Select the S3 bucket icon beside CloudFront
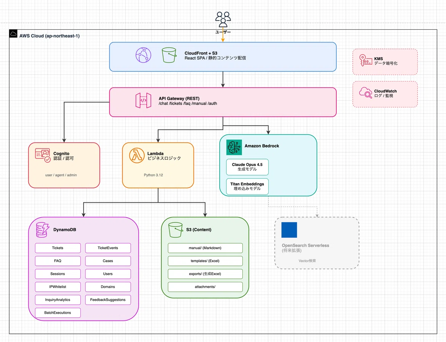The height and width of the screenshot is (342, 446). point(169,56)
